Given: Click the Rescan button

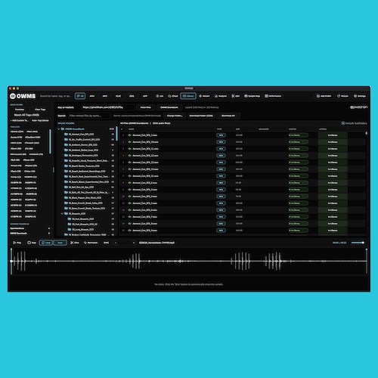Looking at the screenshot, I should 342,96.
